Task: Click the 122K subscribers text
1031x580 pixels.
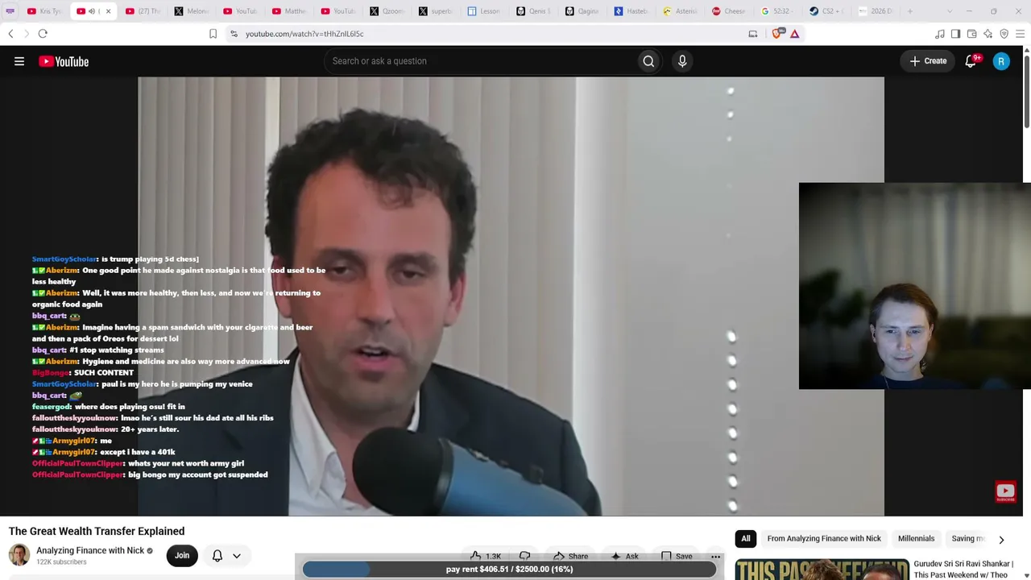Action: click(x=61, y=562)
